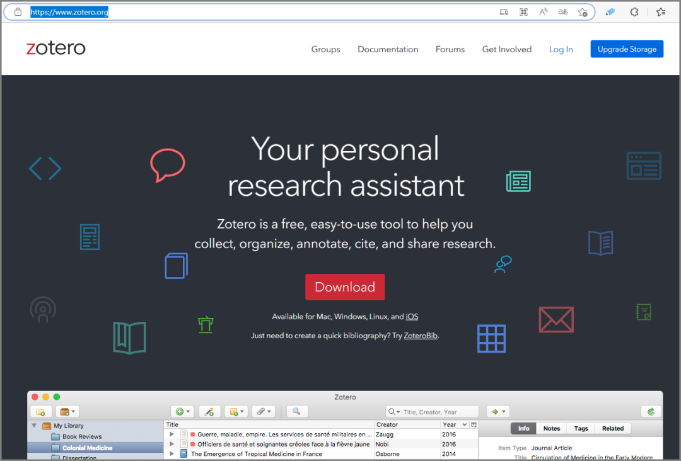The width and height of the screenshot is (681, 461).
Task: Click the green Sync icon
Action: 651,411
